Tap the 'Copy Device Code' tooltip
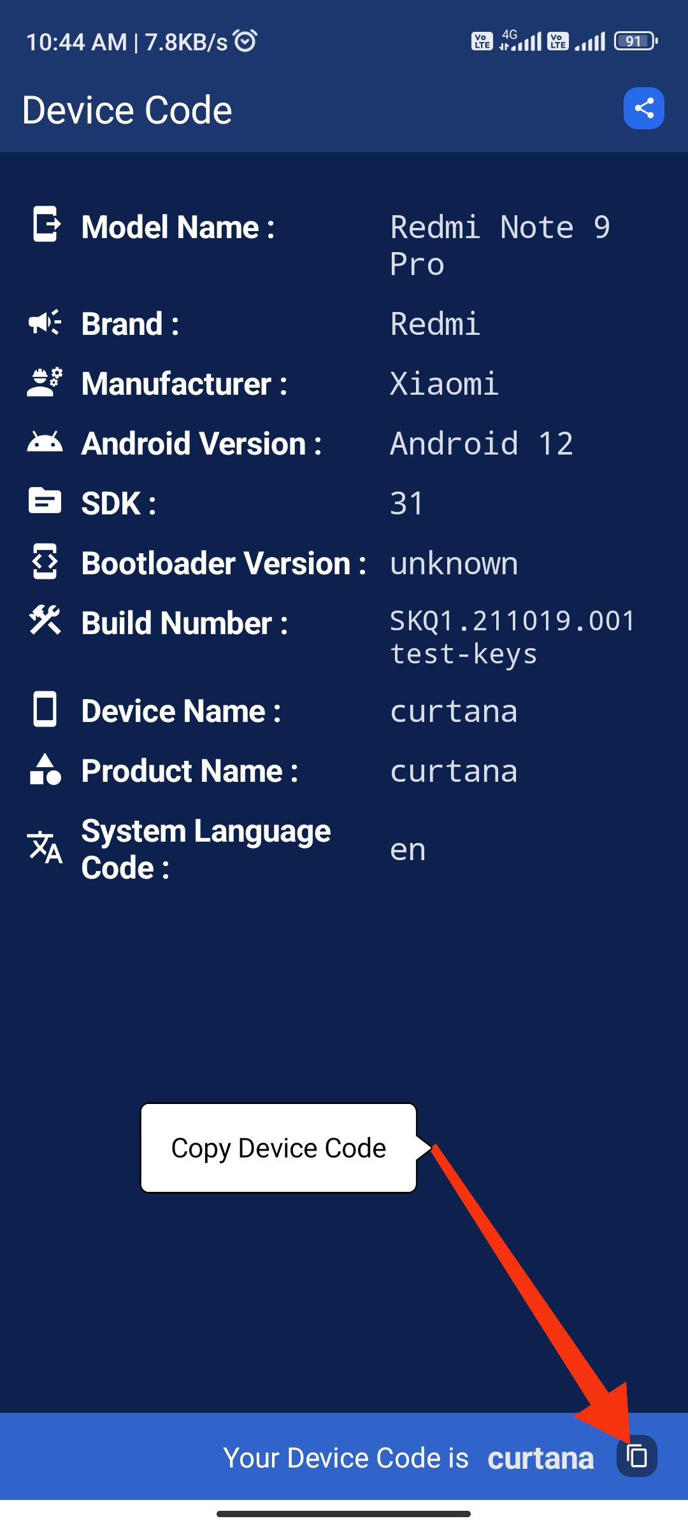This screenshot has width=688, height=1528. 278,1147
